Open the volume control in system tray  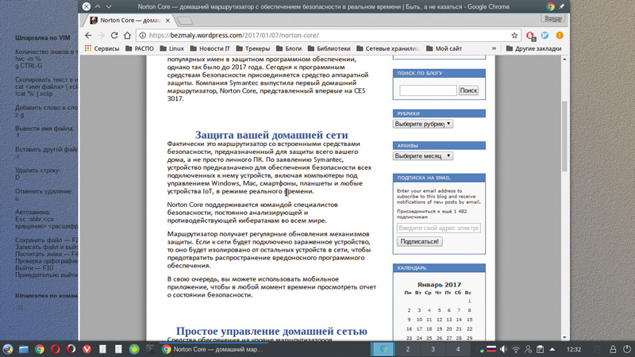(503, 349)
